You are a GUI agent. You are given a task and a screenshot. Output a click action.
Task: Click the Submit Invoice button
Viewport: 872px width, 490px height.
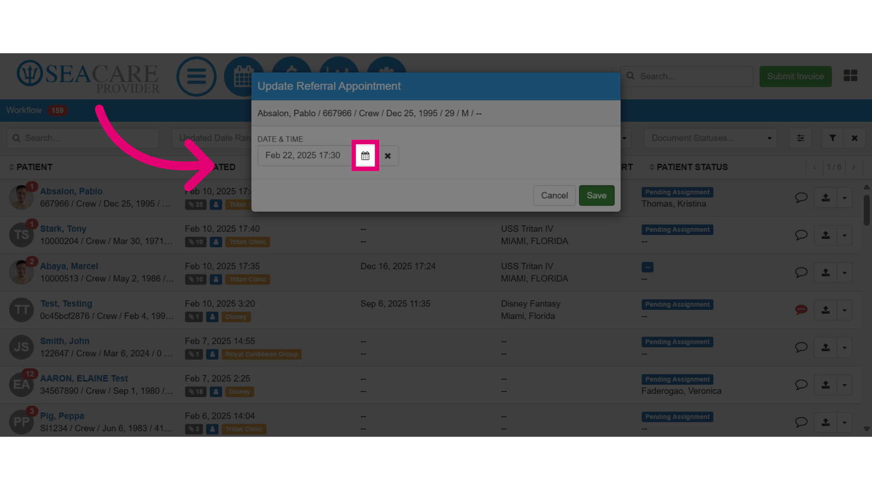pyautogui.click(x=795, y=76)
